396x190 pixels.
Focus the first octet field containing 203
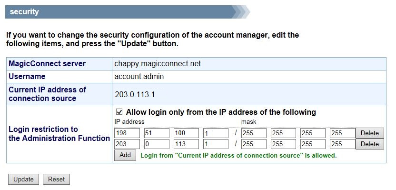(x=127, y=144)
